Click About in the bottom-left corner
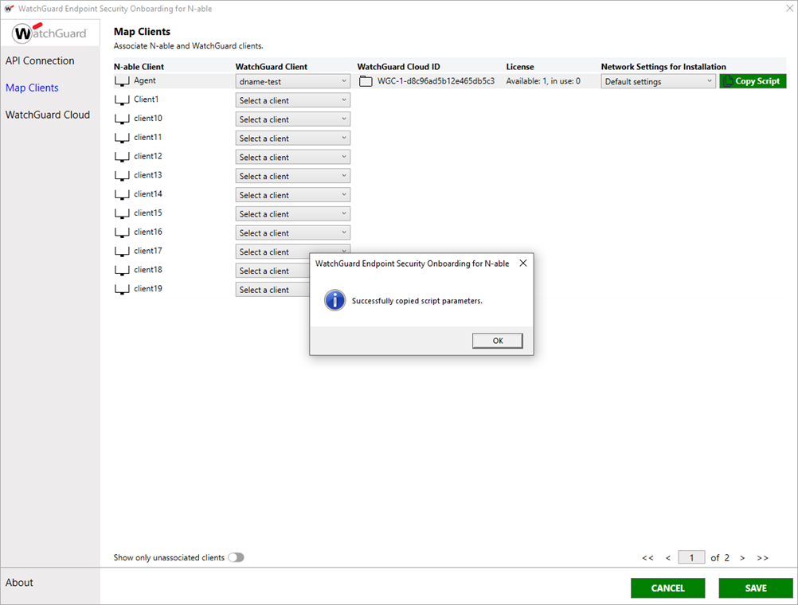The width and height of the screenshot is (798, 605). point(19,582)
